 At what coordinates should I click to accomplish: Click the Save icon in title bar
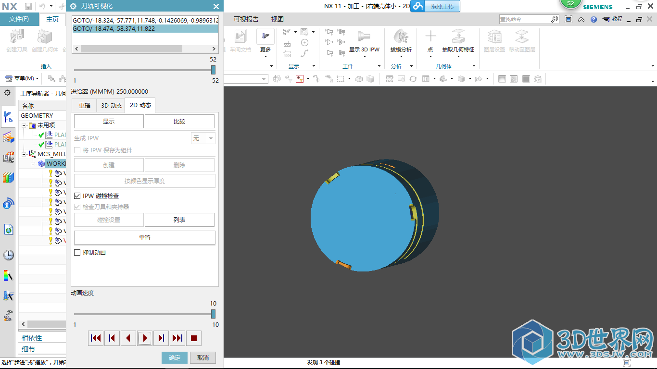click(x=28, y=6)
